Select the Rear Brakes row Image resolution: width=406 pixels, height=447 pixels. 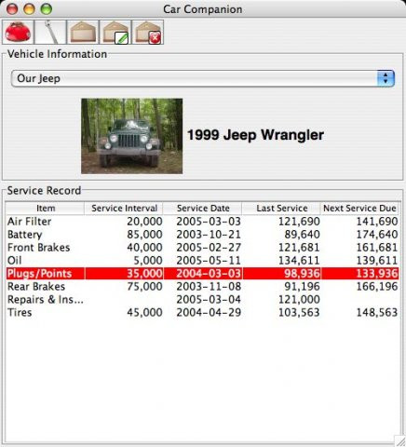202,287
